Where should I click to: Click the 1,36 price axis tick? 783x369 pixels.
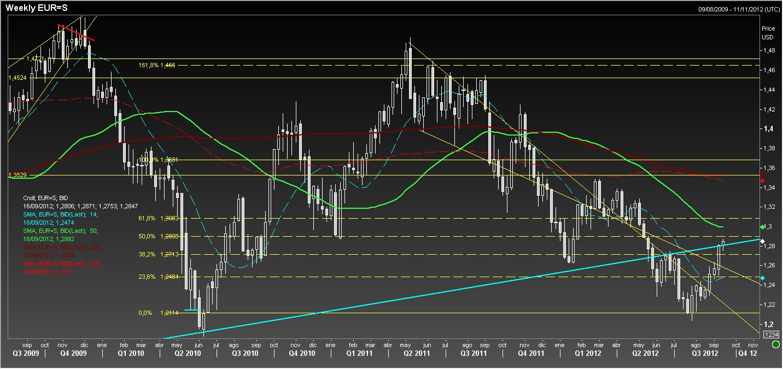tap(769, 168)
